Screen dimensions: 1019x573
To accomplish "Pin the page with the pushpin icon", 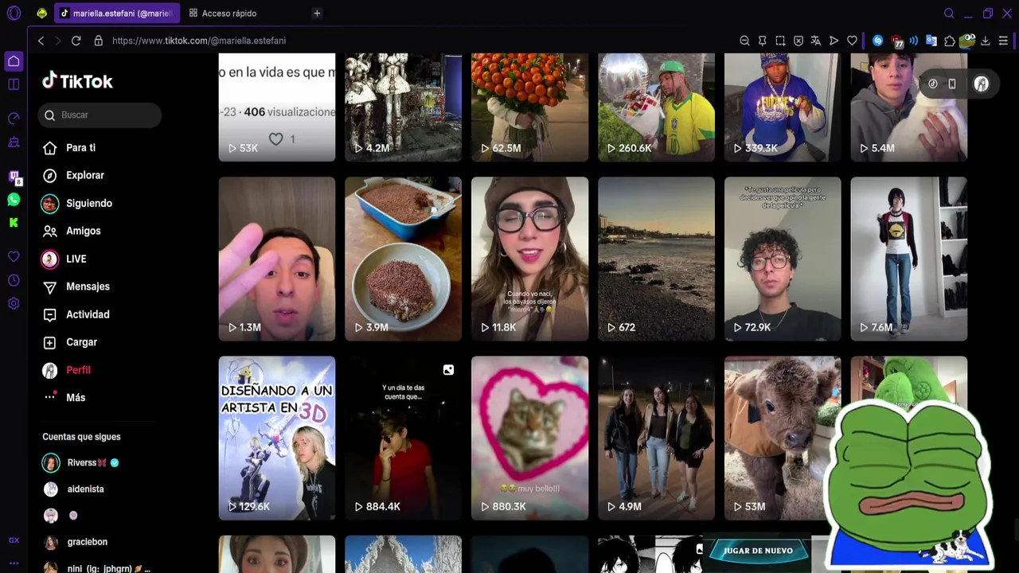I will pyautogui.click(x=762, y=41).
